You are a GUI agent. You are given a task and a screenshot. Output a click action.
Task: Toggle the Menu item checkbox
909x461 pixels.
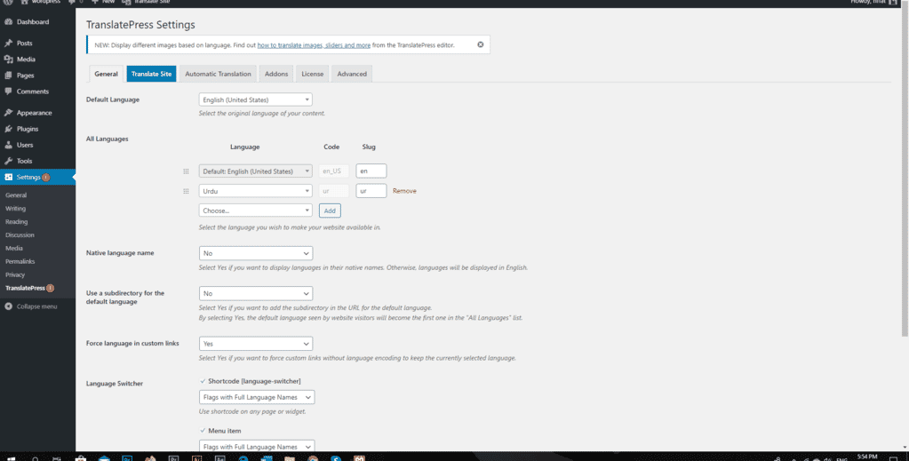(x=203, y=431)
